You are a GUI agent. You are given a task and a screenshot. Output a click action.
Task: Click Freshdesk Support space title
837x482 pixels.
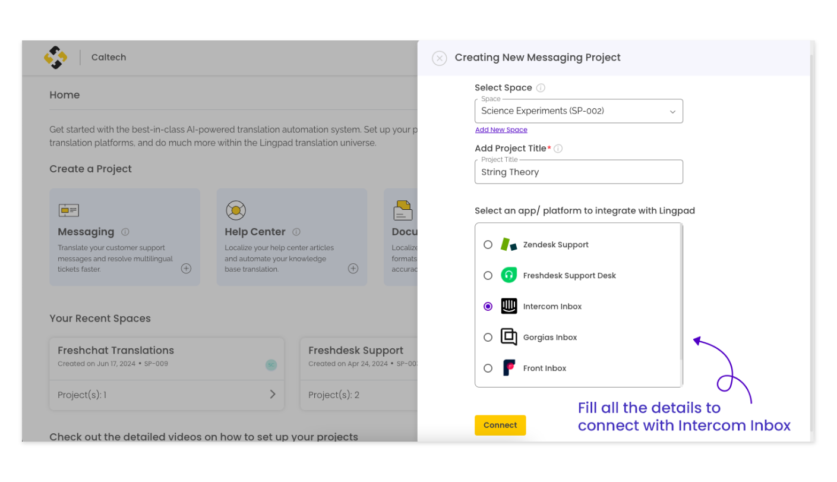[356, 351]
